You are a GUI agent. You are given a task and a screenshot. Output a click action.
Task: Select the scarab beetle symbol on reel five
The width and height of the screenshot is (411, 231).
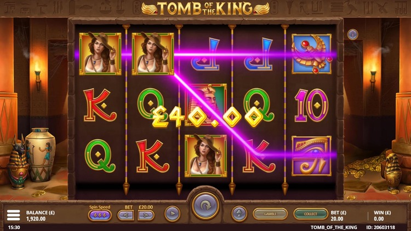[x=311, y=54]
